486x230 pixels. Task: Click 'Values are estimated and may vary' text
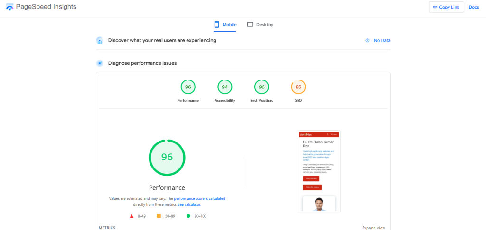coord(138,198)
